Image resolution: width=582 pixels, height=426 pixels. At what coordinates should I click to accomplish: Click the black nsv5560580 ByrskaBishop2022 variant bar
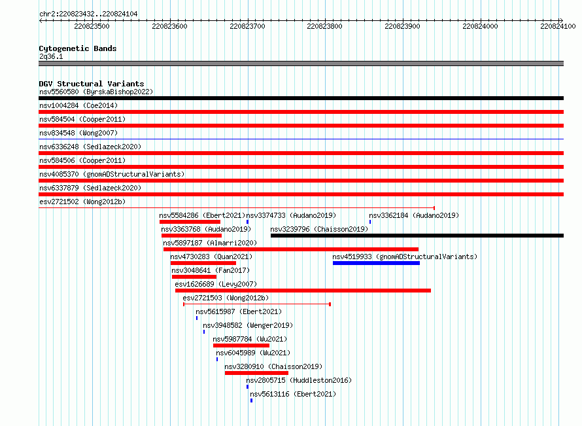(x=301, y=98)
